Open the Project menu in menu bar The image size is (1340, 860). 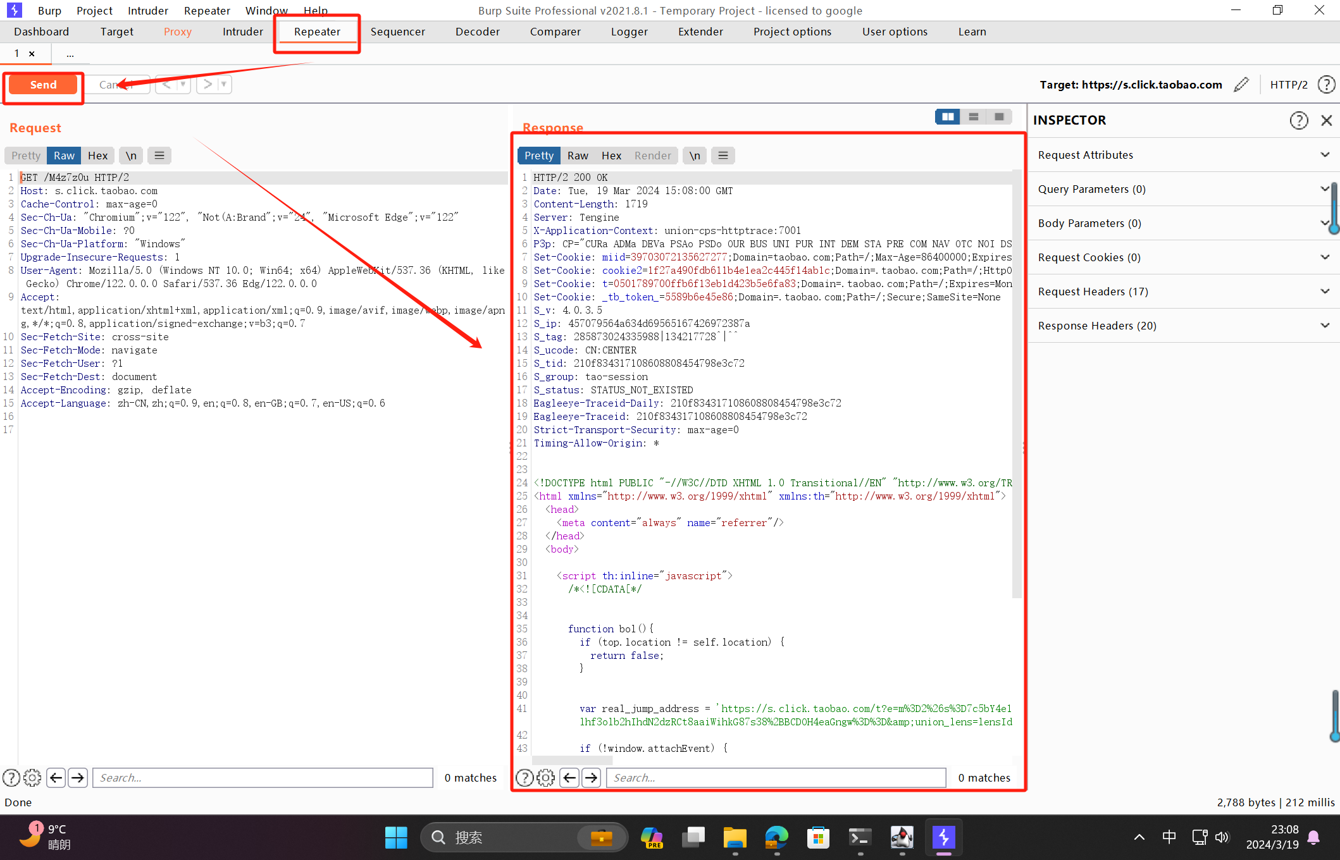click(94, 11)
